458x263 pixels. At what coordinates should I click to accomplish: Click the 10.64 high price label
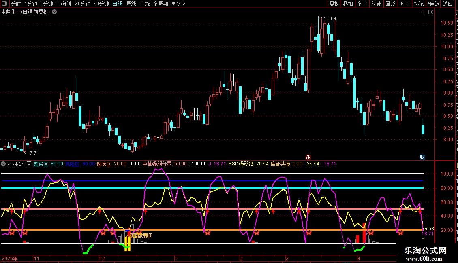[330, 18]
